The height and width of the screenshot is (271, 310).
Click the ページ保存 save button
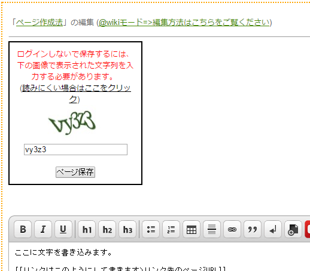tap(75, 172)
